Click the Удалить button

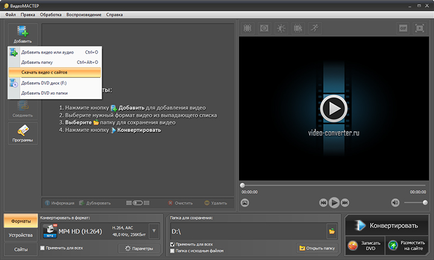pos(216,203)
